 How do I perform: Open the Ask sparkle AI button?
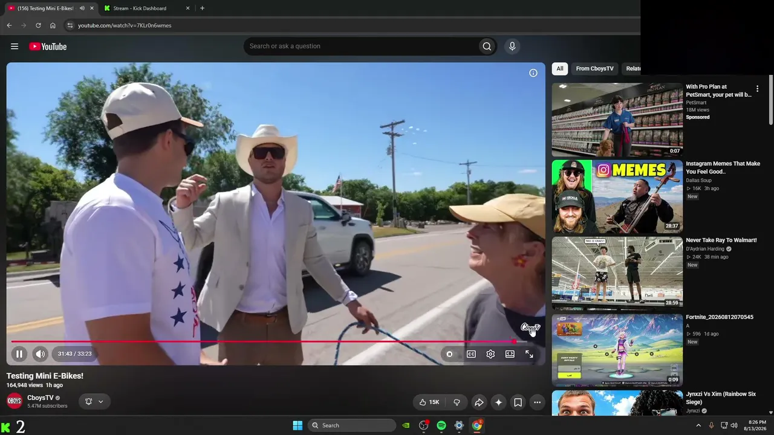[x=498, y=402]
